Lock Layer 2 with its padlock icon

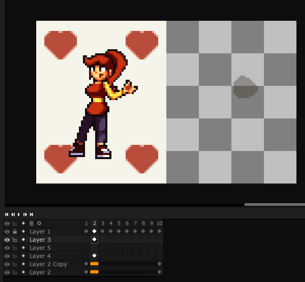coord(14,272)
